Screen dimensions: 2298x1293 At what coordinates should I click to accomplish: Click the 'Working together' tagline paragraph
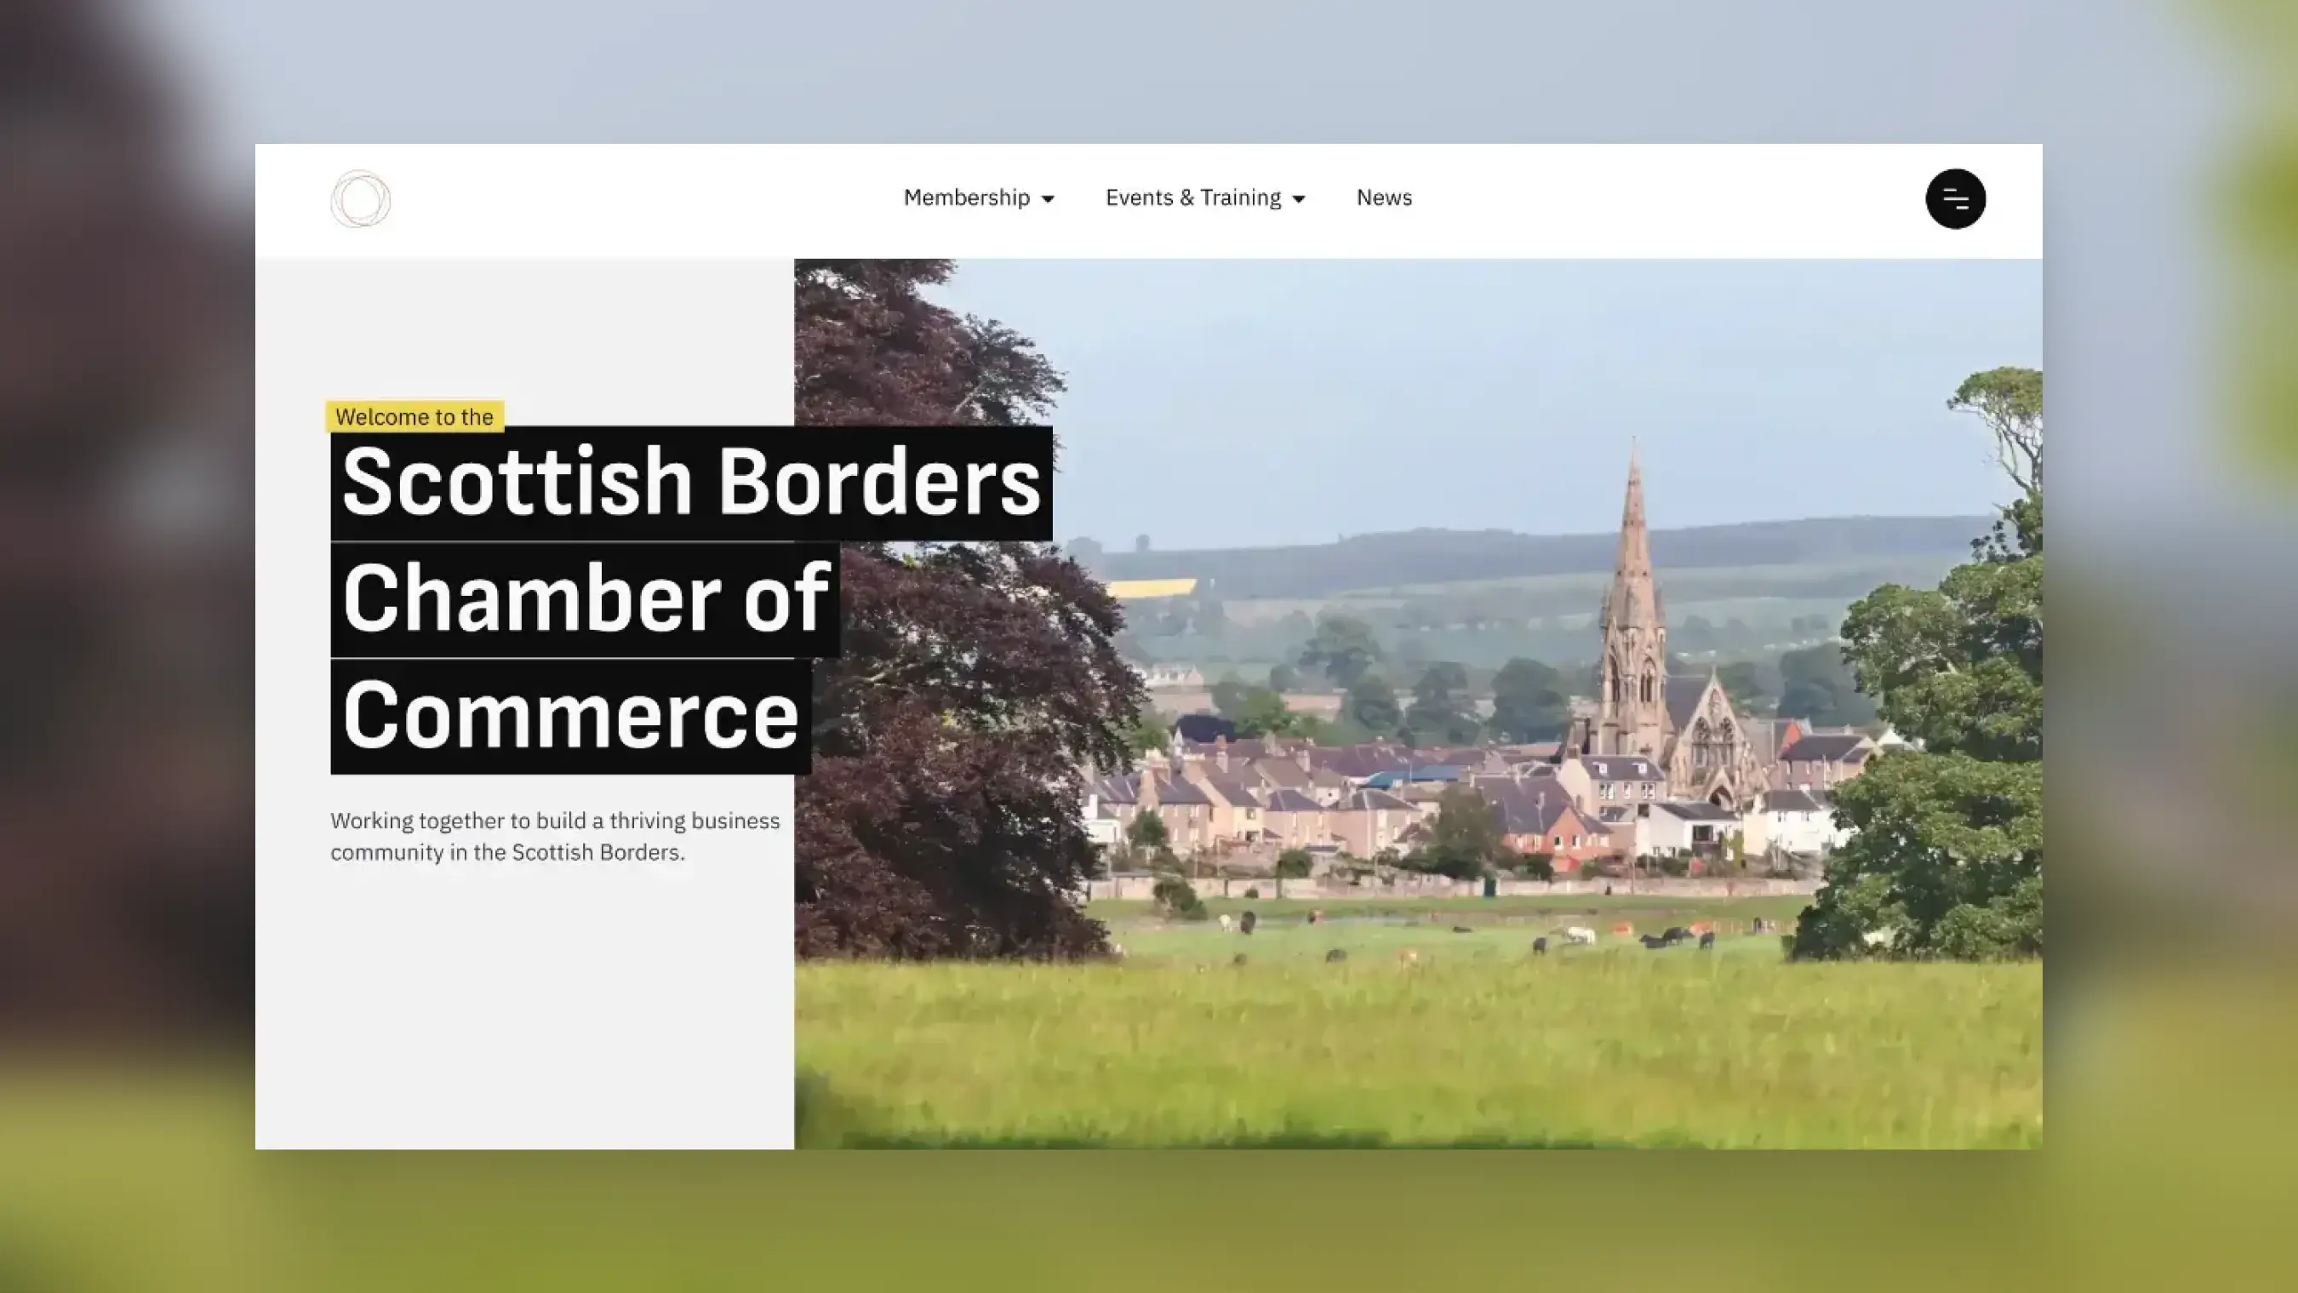click(555, 836)
